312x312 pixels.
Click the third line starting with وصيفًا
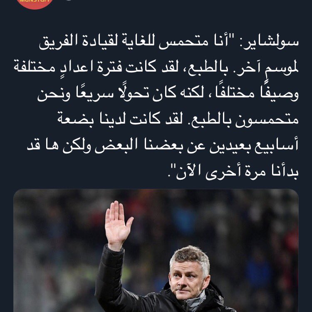[x=168, y=94]
